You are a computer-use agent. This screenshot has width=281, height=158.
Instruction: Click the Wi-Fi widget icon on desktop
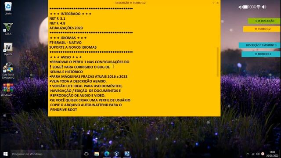(x=258, y=7)
